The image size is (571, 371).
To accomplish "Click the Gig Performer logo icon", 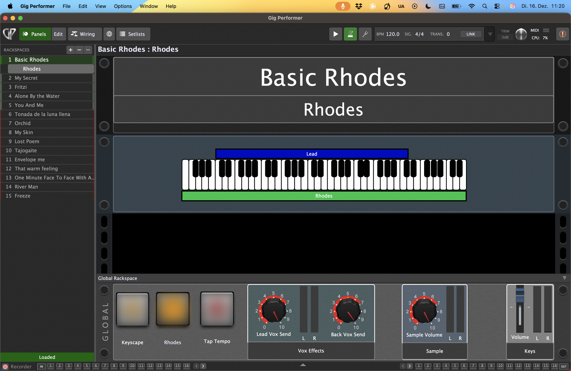I will click(10, 34).
